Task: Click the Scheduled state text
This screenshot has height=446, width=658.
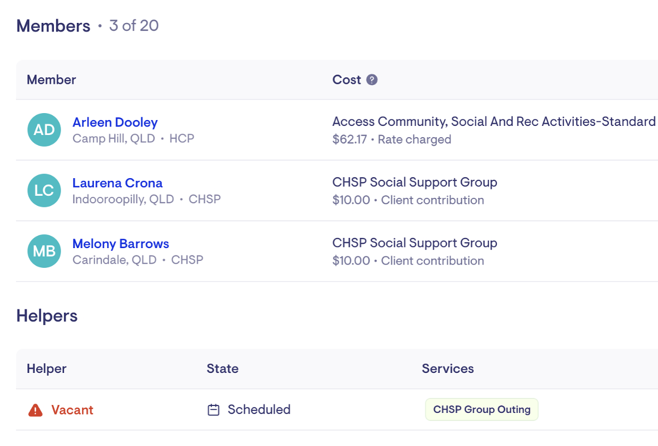Action: (x=259, y=410)
